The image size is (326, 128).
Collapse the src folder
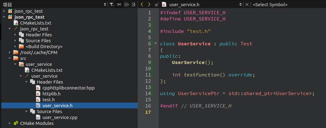10,58
